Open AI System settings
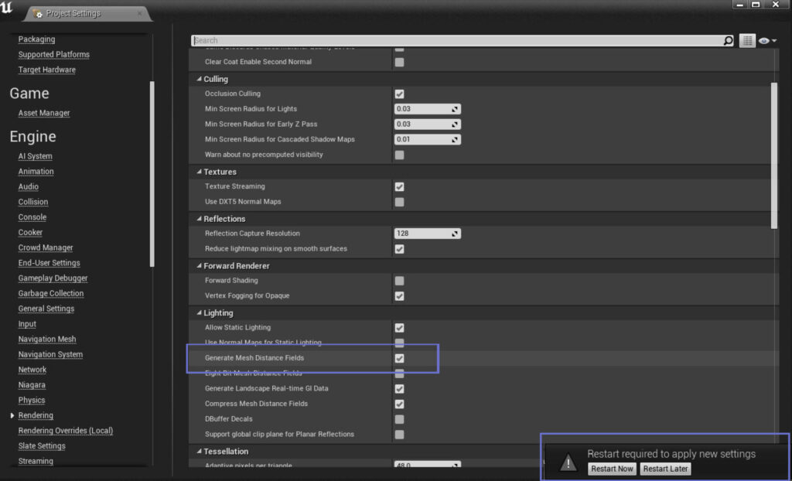 coord(36,156)
